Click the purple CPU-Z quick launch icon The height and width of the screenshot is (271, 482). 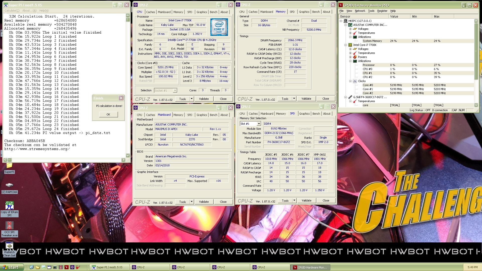point(72,267)
